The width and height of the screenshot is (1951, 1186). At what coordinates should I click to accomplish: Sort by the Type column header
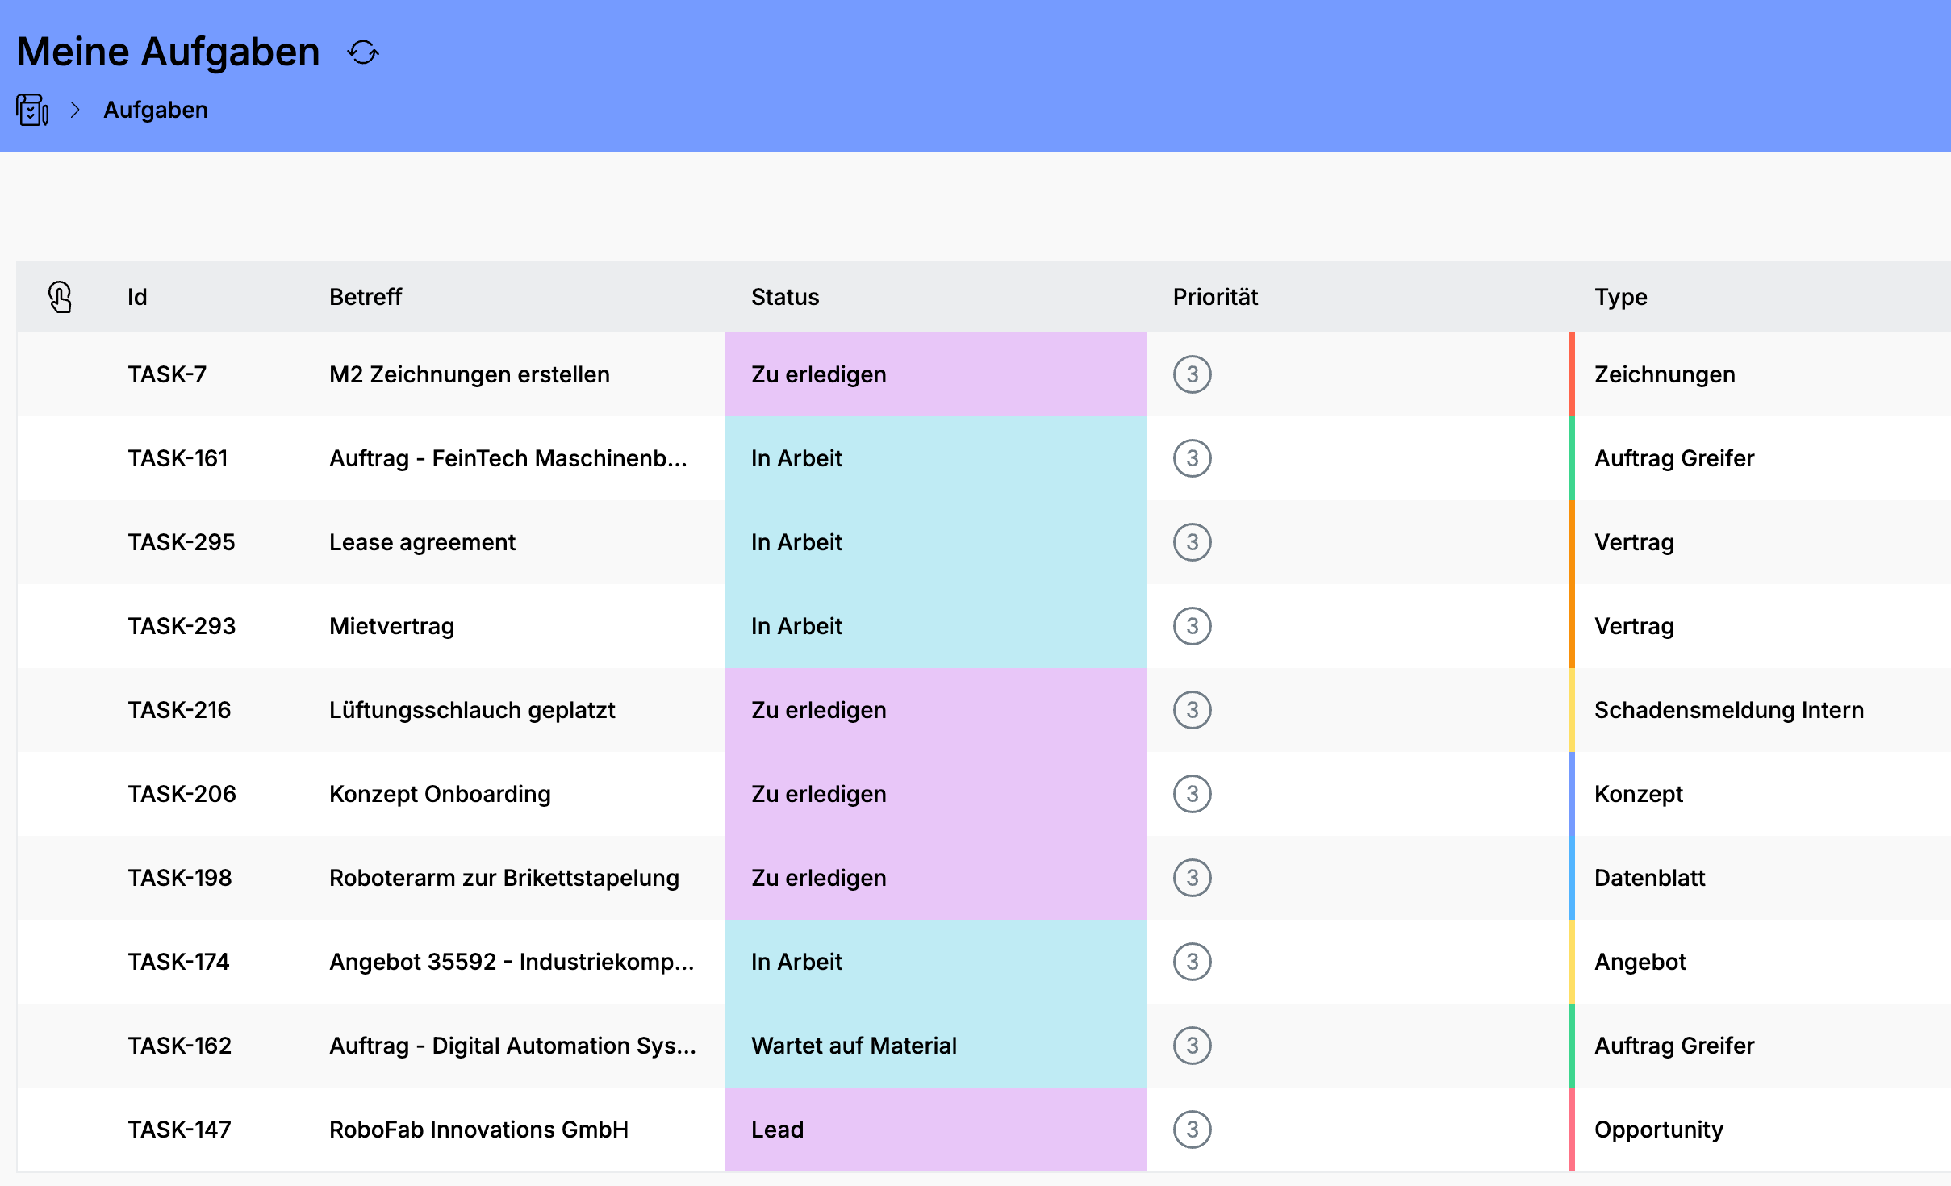pos(1621,297)
